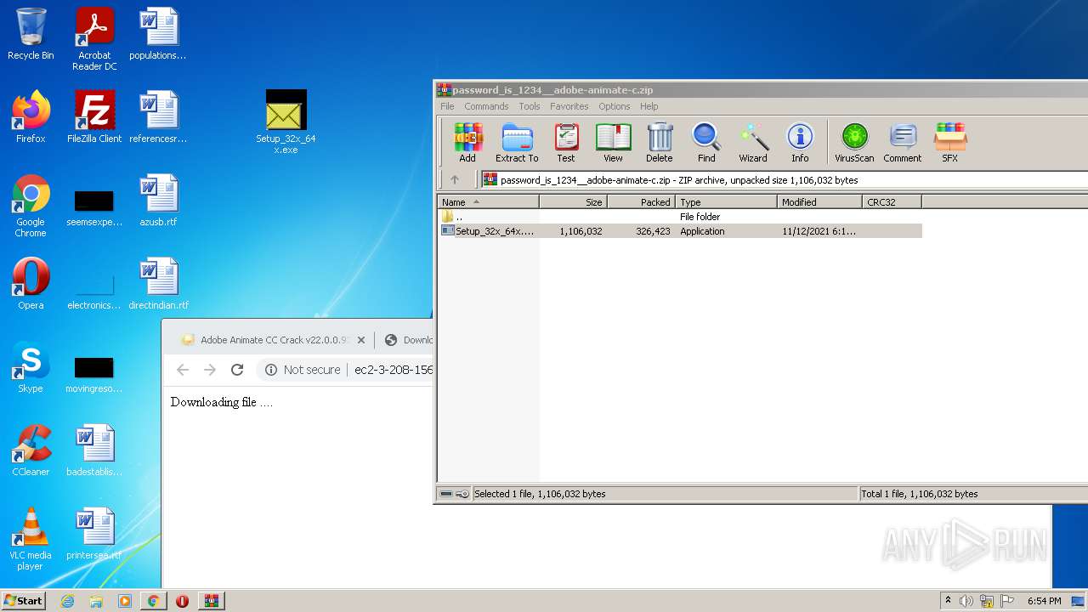
Task: Sort by the CRC32 column header
Action: click(892, 202)
